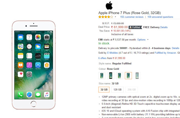Open 159 answered questions link
Screen dimensions: 180x118
coord(160,17)
